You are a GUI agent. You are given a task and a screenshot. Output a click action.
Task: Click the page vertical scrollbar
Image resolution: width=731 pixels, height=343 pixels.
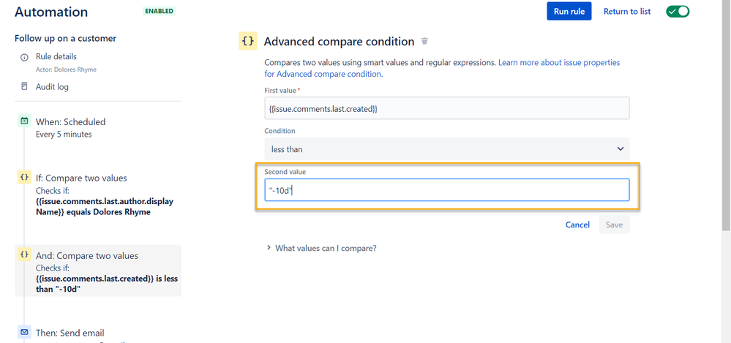[x=727, y=116]
